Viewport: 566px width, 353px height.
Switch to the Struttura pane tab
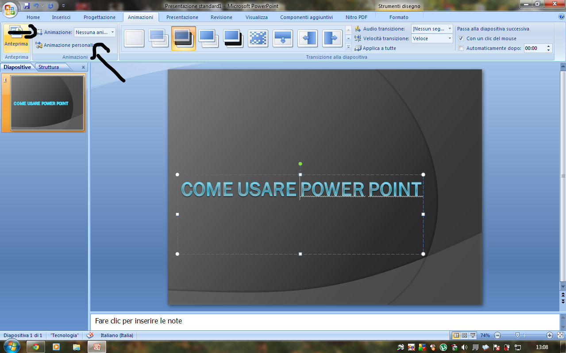pyautogui.click(x=49, y=67)
